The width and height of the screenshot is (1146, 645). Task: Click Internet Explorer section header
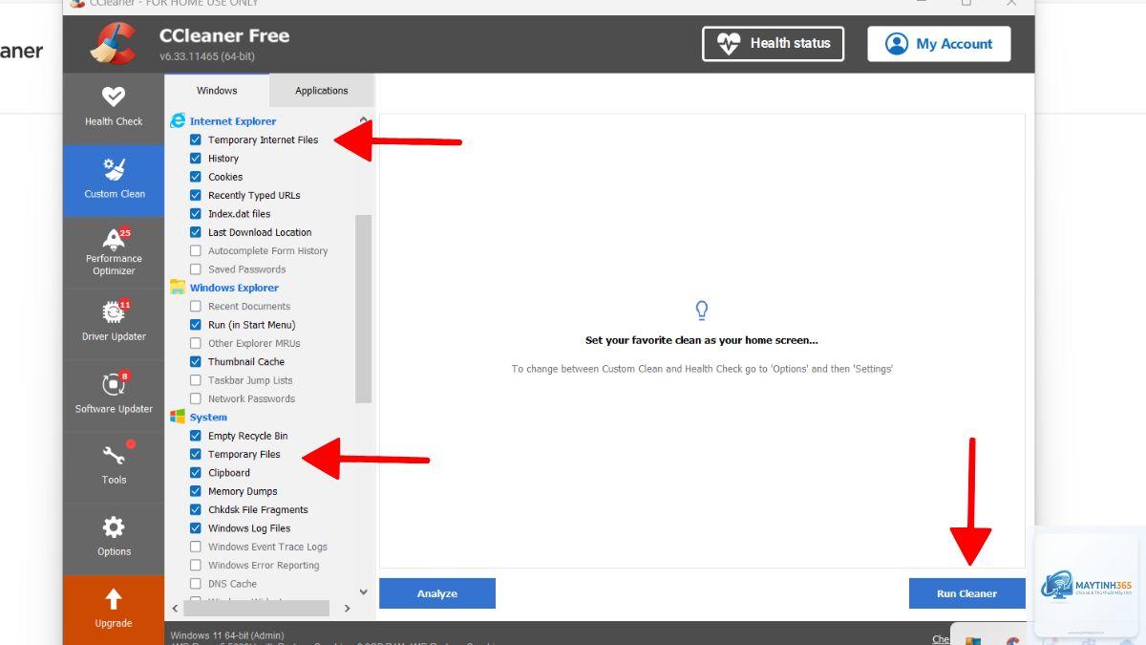[x=233, y=121]
